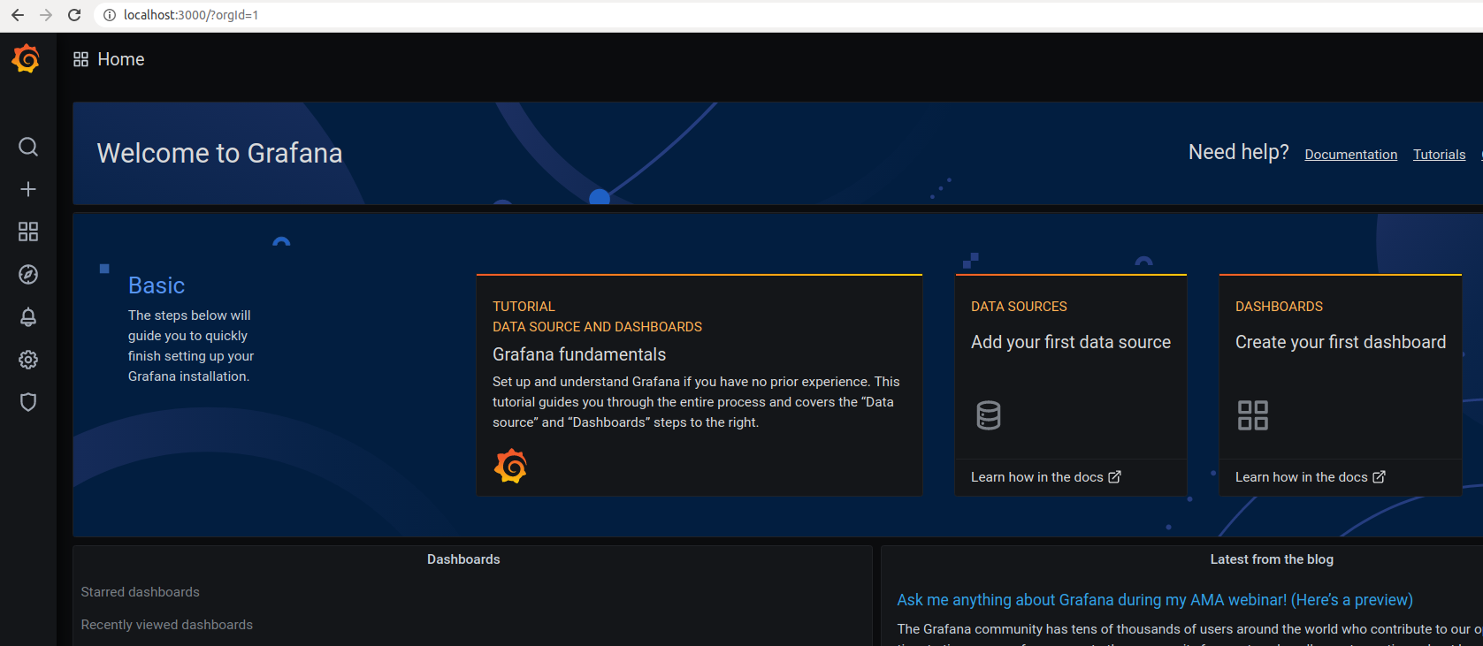The image size is (1483, 646).
Task: Click the browser back arrow
Action: coord(18,15)
